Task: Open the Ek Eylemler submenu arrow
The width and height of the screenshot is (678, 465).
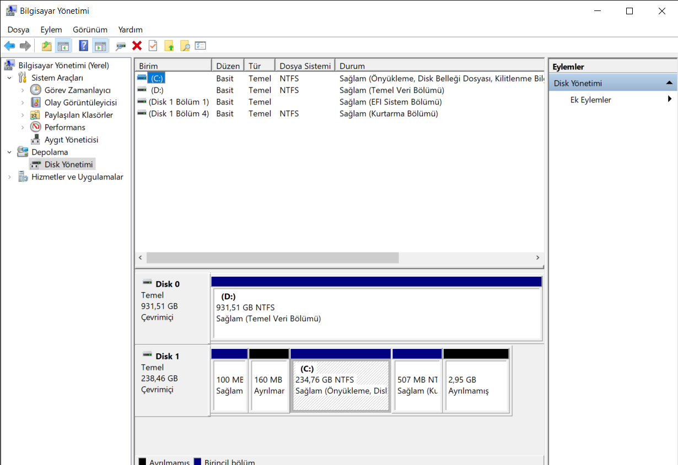Action: [670, 99]
